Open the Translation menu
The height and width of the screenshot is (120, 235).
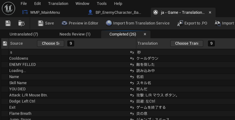58,4
